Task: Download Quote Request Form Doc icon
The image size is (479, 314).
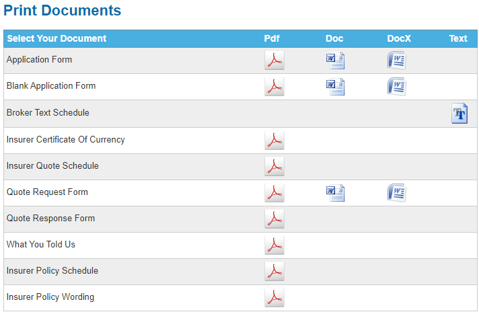Action: 336,193
